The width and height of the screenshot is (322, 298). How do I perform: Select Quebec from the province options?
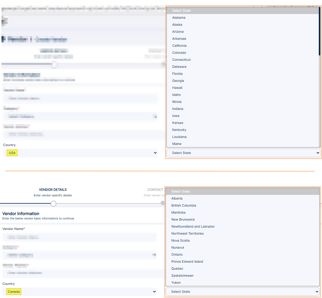click(x=177, y=268)
